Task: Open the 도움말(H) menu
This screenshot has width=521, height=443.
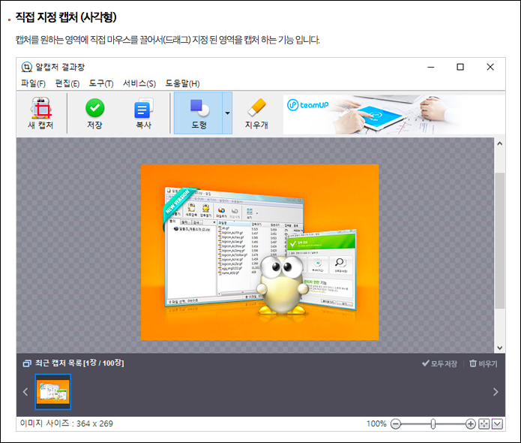Action: (x=182, y=83)
